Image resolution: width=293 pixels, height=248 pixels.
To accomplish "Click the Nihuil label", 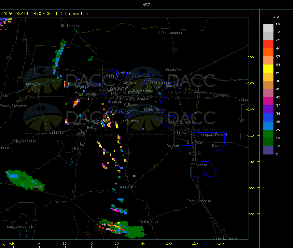I will click(x=77, y=149).
